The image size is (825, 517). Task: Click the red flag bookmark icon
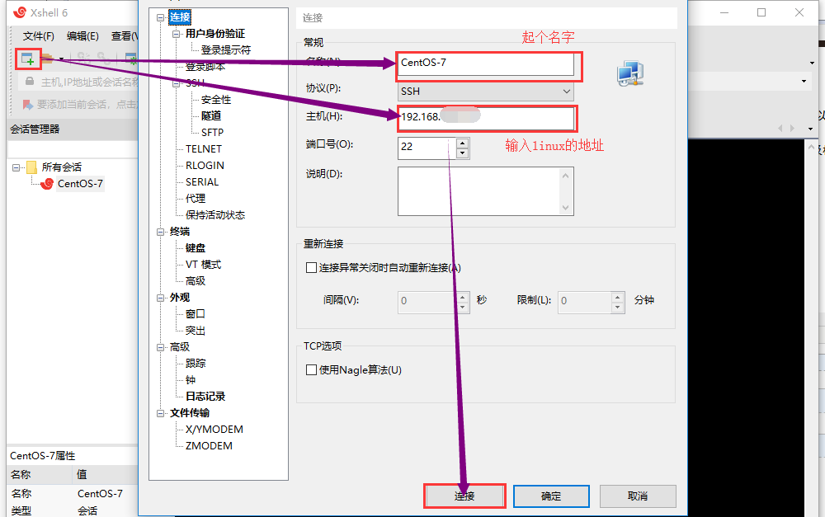click(x=28, y=105)
